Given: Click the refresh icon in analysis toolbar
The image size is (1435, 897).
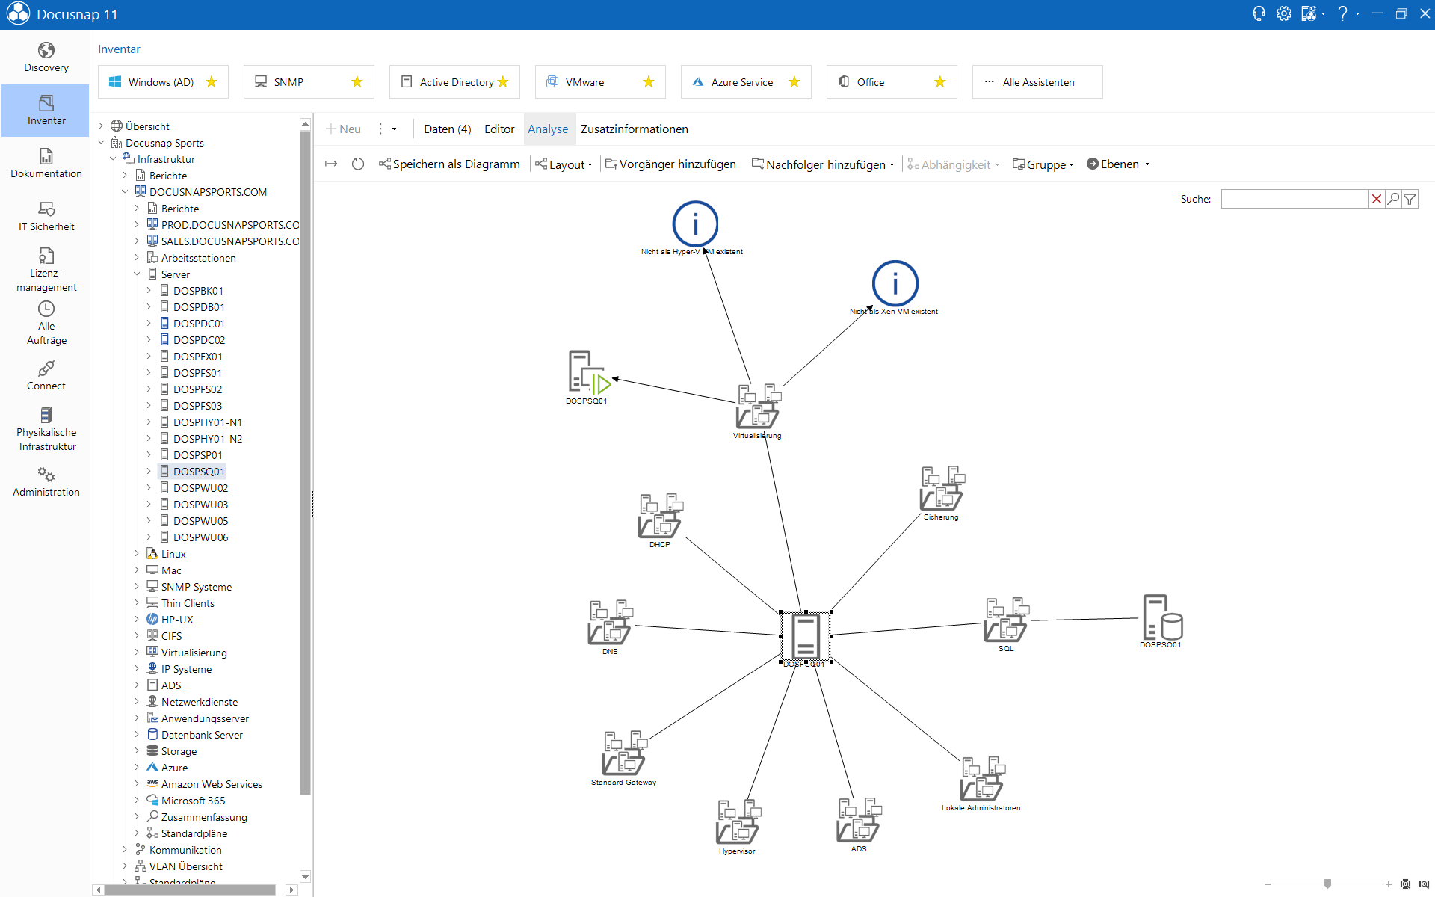Looking at the screenshot, I should [x=358, y=164].
